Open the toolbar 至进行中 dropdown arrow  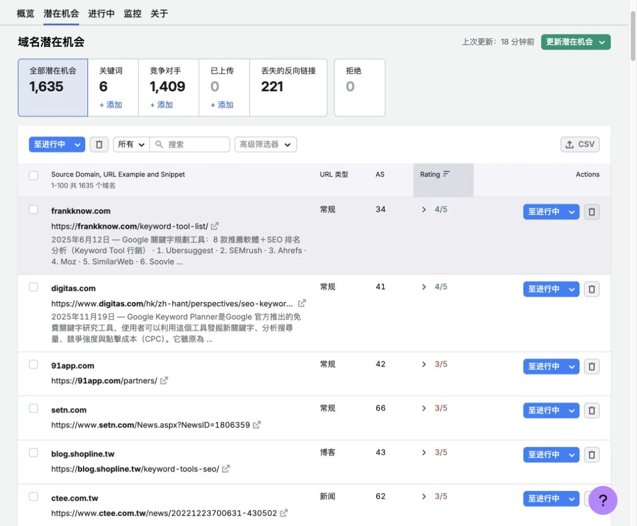click(x=77, y=144)
